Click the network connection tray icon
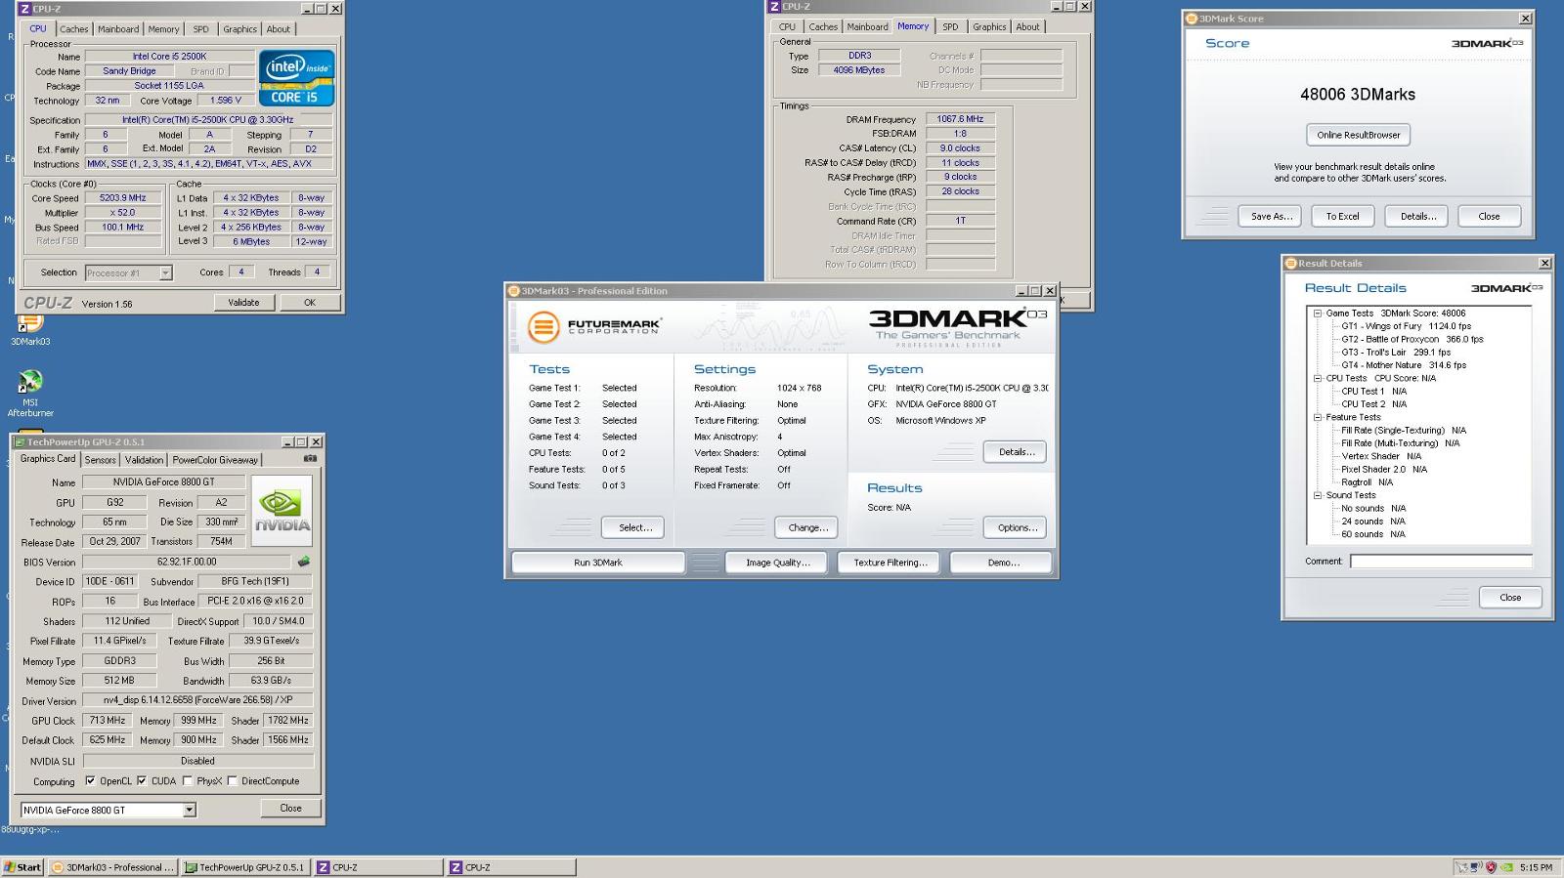 coord(1476,866)
